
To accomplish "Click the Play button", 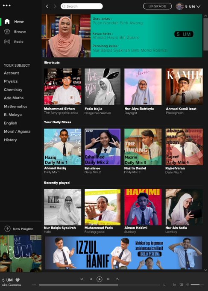I will (99, 279).
